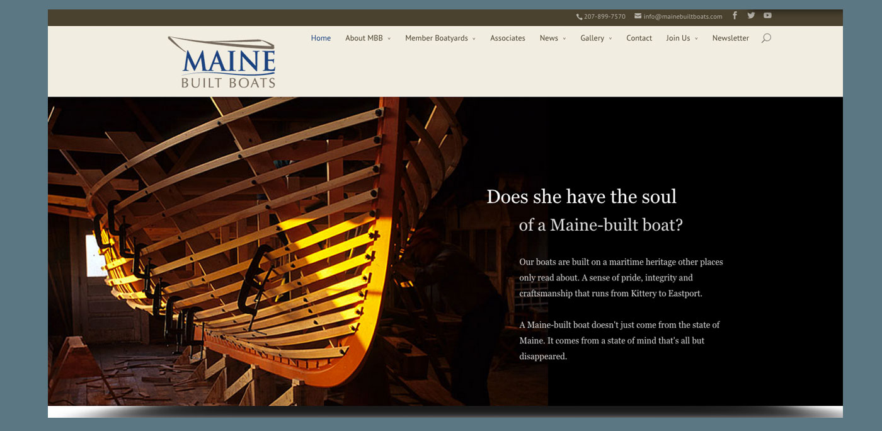Go to the Contact page

(639, 38)
